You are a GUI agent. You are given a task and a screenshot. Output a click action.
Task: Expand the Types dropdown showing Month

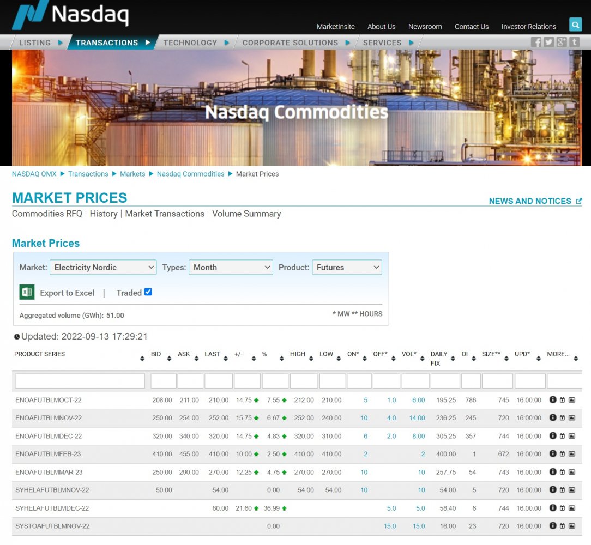(231, 267)
